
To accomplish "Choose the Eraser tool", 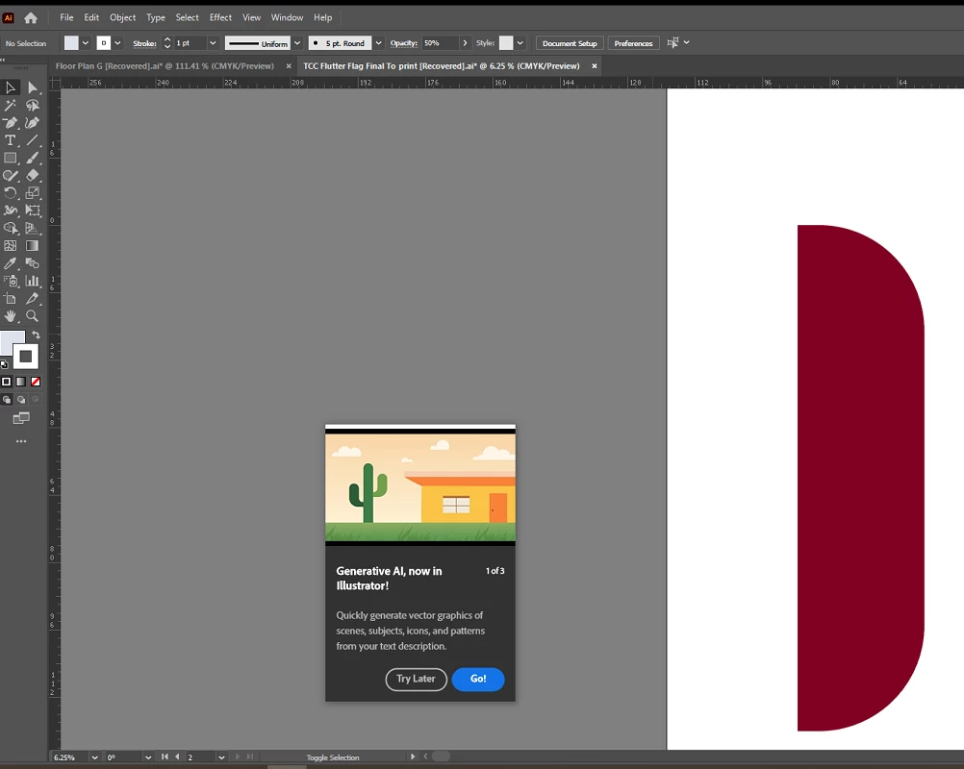I will click(x=33, y=176).
